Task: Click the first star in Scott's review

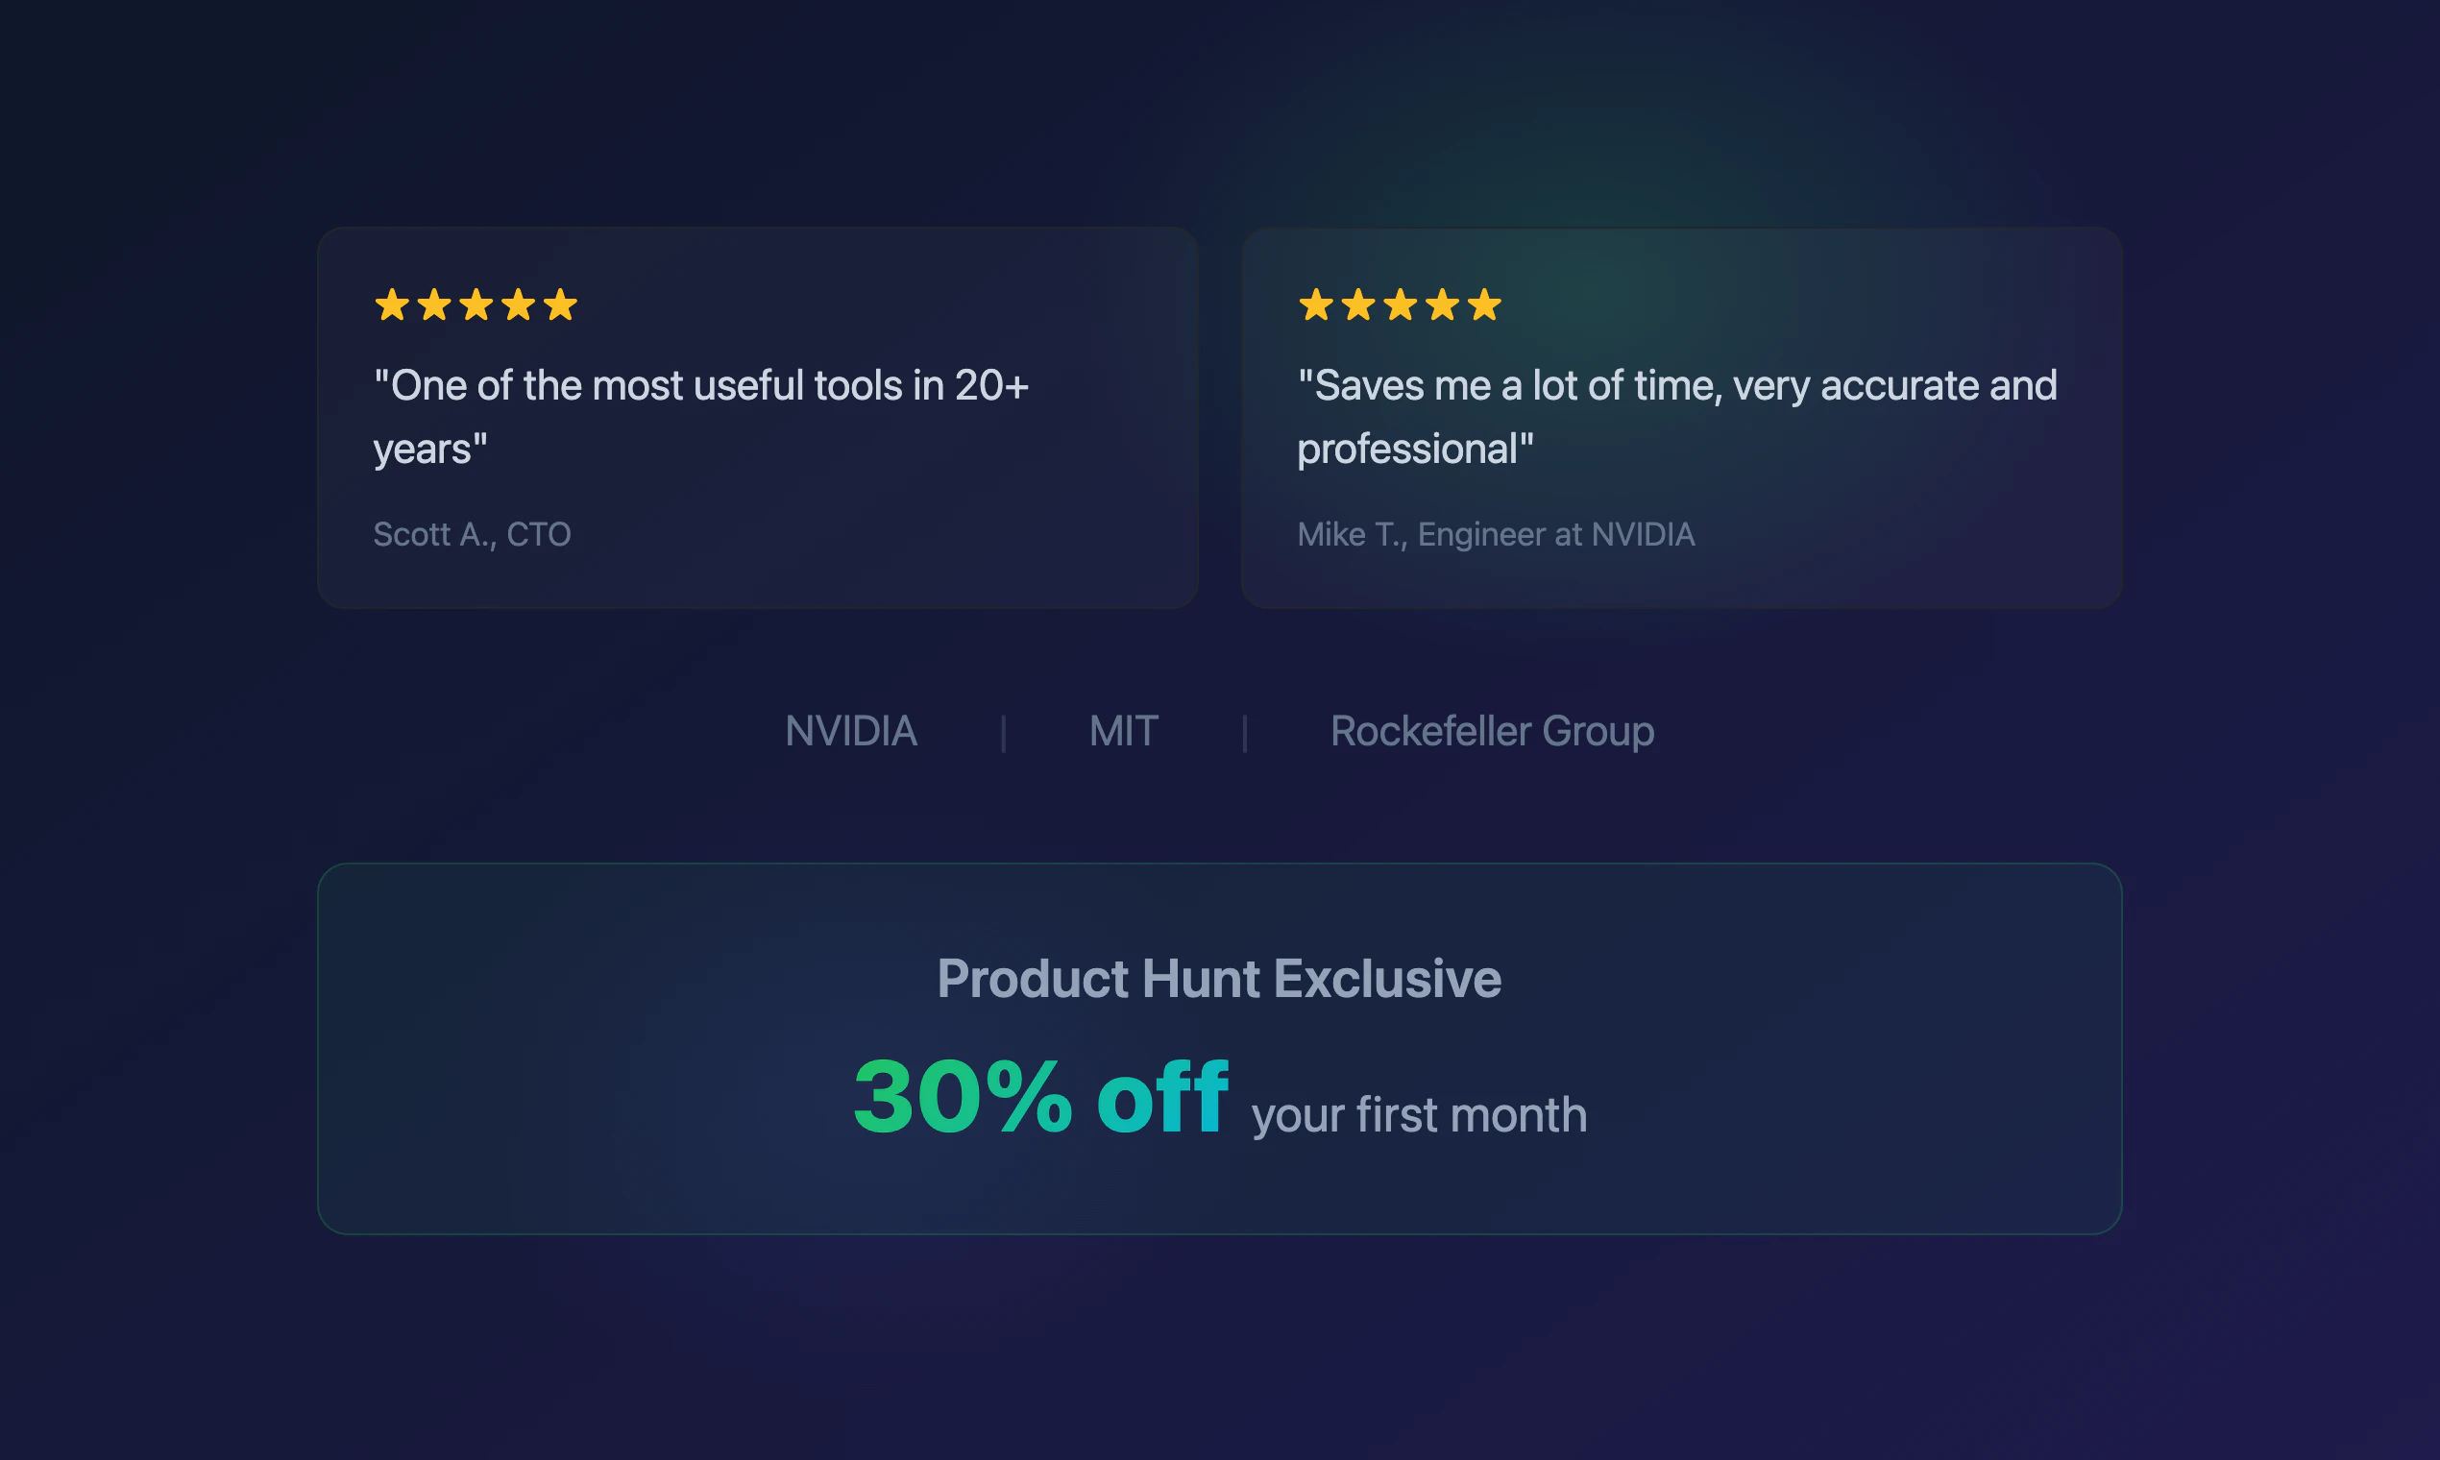Action: click(x=392, y=305)
